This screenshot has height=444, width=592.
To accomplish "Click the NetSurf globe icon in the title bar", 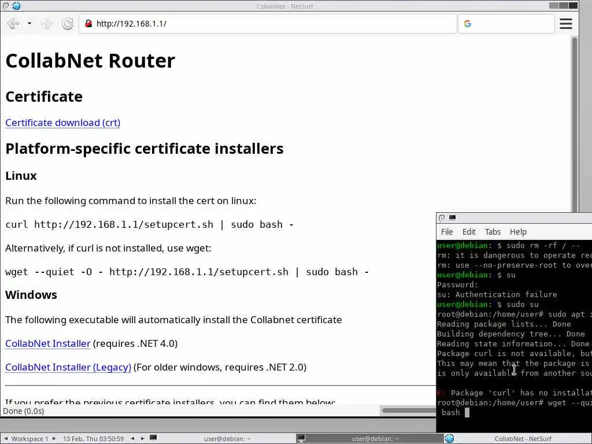I will tap(16, 6).
